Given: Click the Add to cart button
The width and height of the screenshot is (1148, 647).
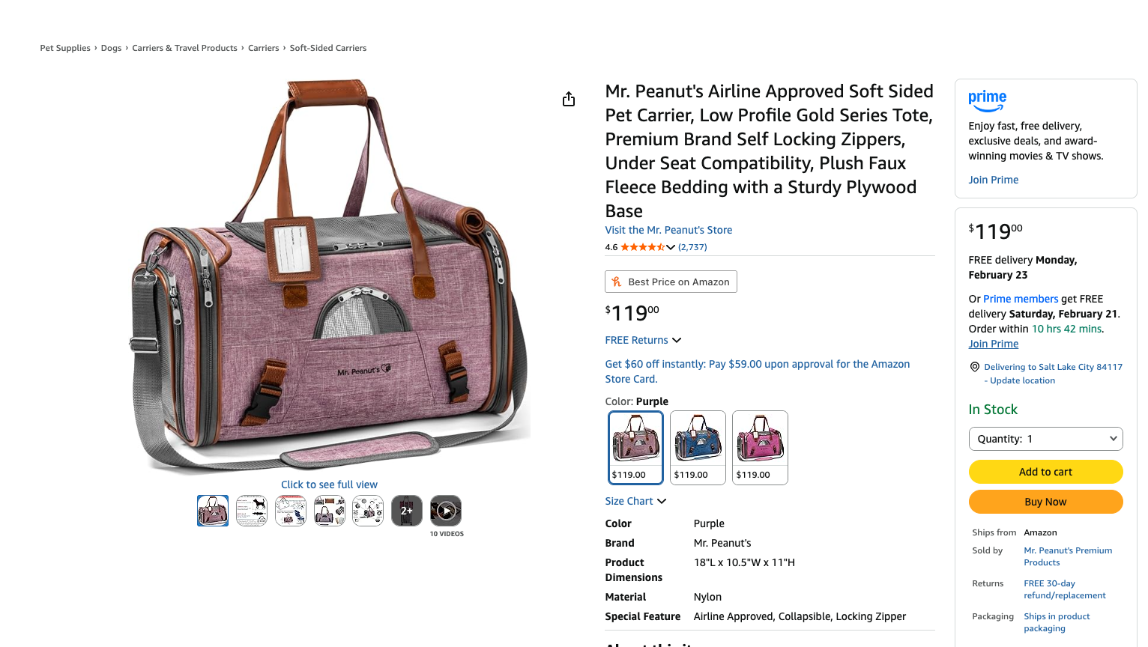Looking at the screenshot, I should click(1045, 472).
